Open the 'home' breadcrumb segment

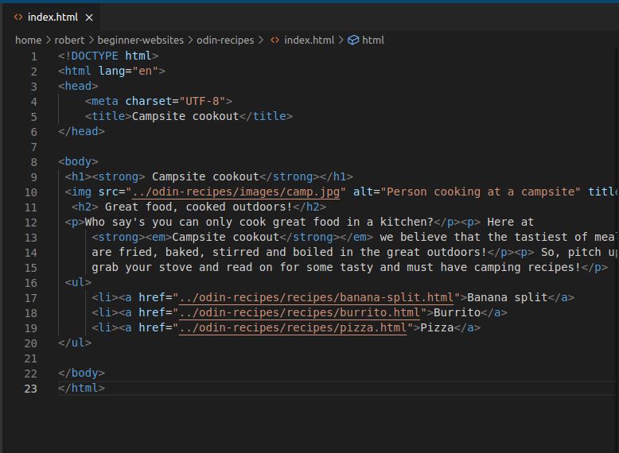(x=29, y=41)
